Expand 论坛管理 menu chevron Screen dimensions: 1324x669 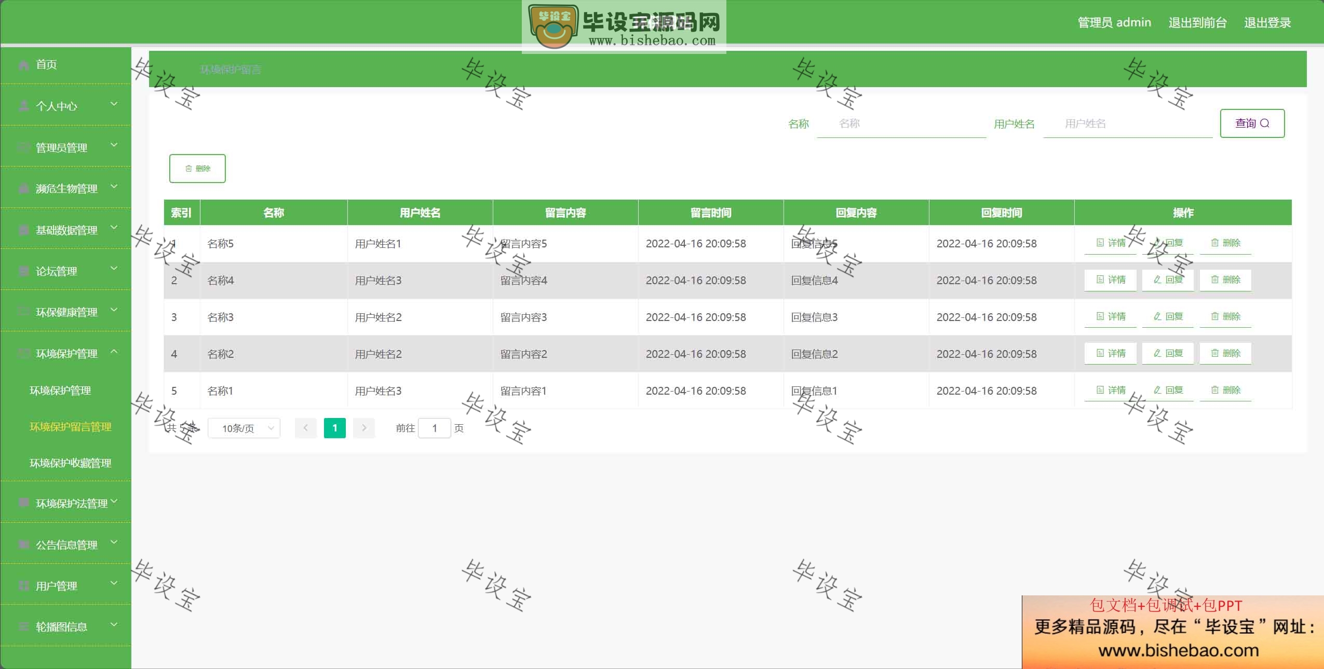[x=114, y=269]
